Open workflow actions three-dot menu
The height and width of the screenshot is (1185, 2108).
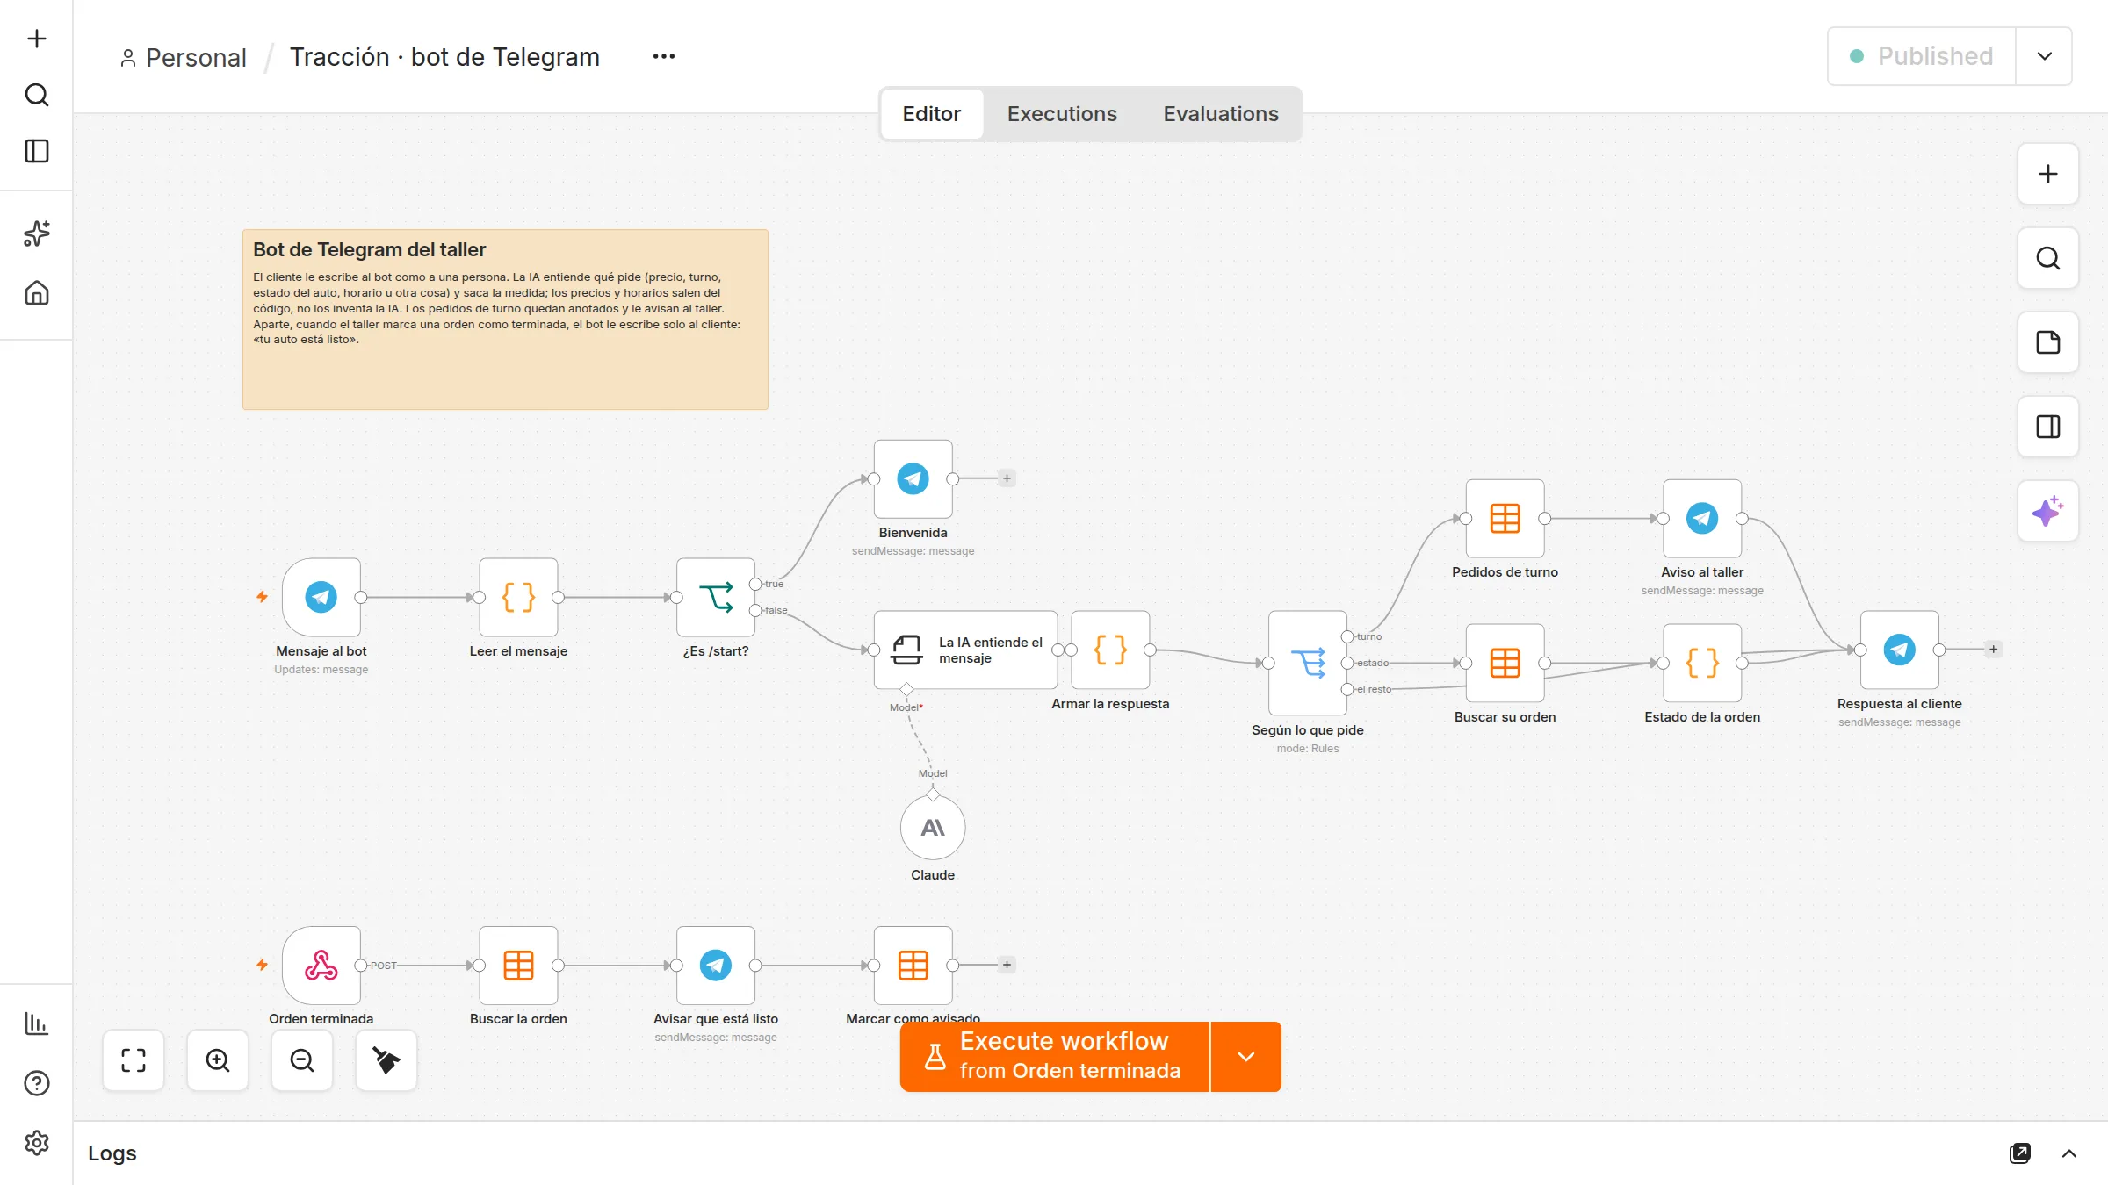[x=664, y=56]
